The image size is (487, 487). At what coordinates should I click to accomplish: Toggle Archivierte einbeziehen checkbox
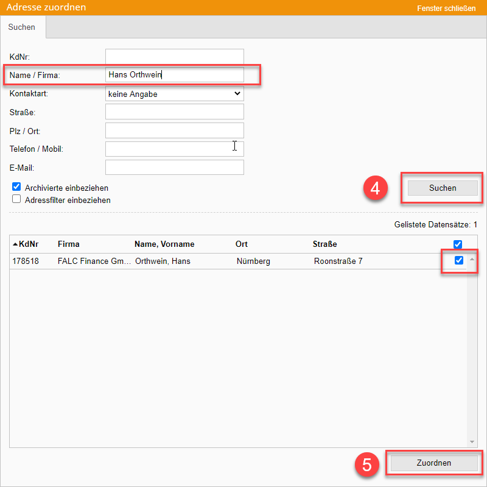pyautogui.click(x=16, y=187)
